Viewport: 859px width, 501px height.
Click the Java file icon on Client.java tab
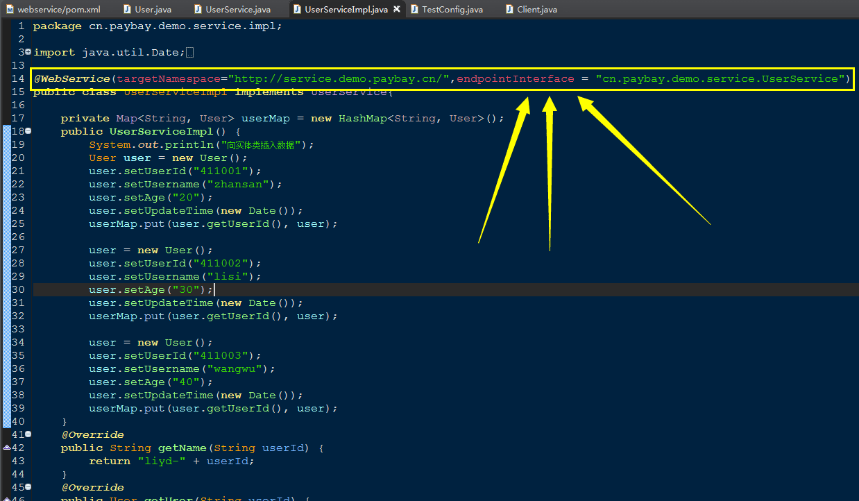pyautogui.click(x=511, y=9)
